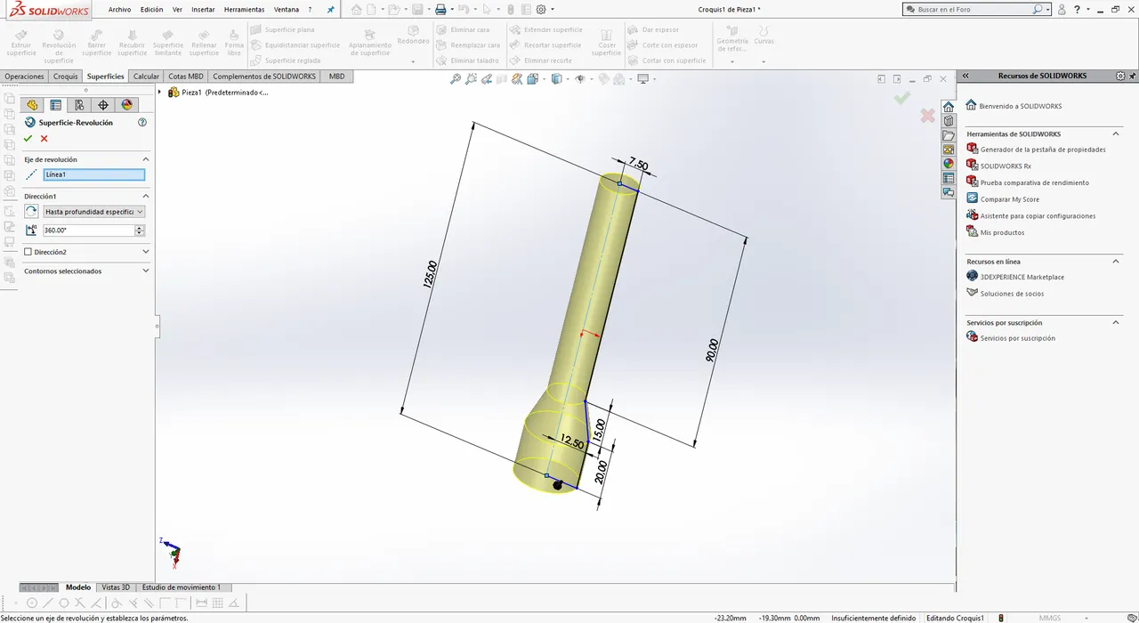Viewport: 1139px width, 623px height.
Task: Expand the Pieza1 tree node
Action: coord(160,93)
